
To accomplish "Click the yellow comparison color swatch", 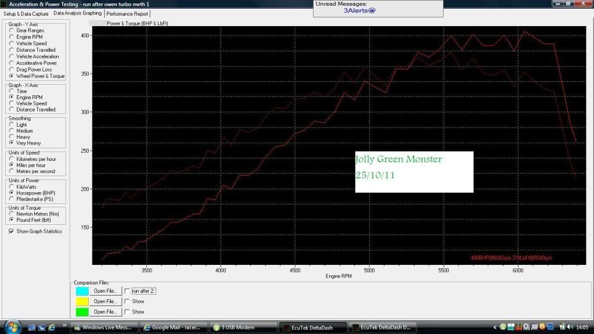I will click(x=82, y=301).
